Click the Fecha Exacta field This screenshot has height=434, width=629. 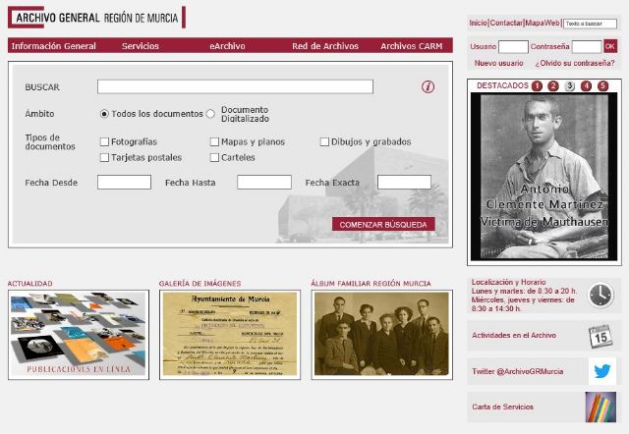point(404,182)
